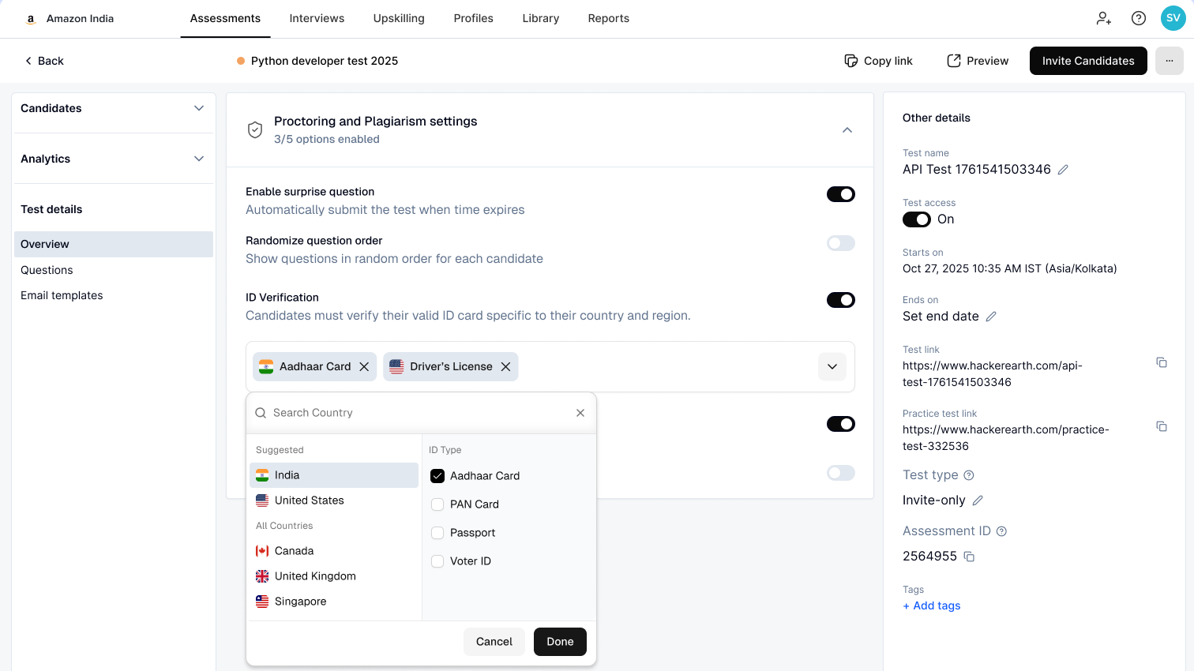Open the help question mark icon
Viewport: 1194px width, 671px height.
tap(1138, 17)
